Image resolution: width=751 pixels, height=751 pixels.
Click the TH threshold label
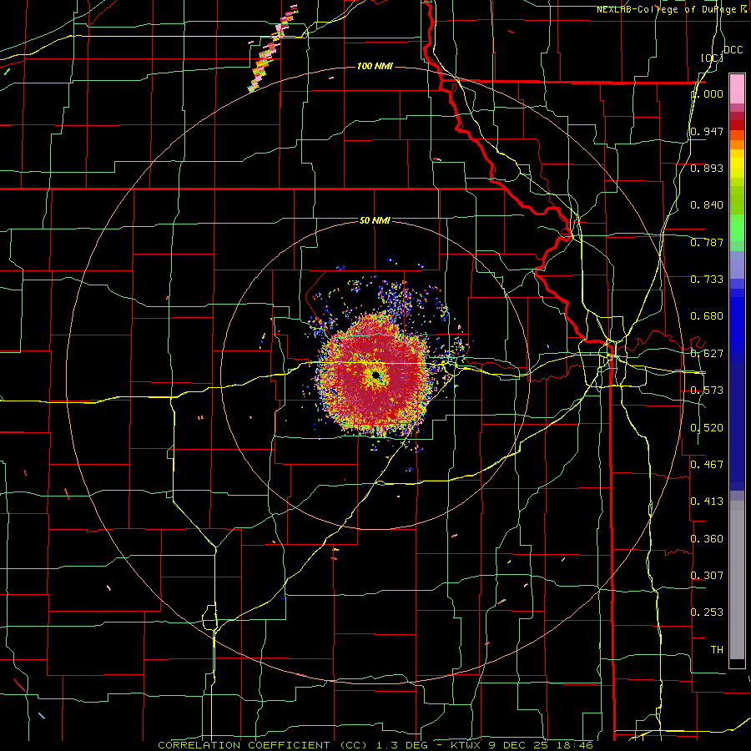click(x=717, y=650)
